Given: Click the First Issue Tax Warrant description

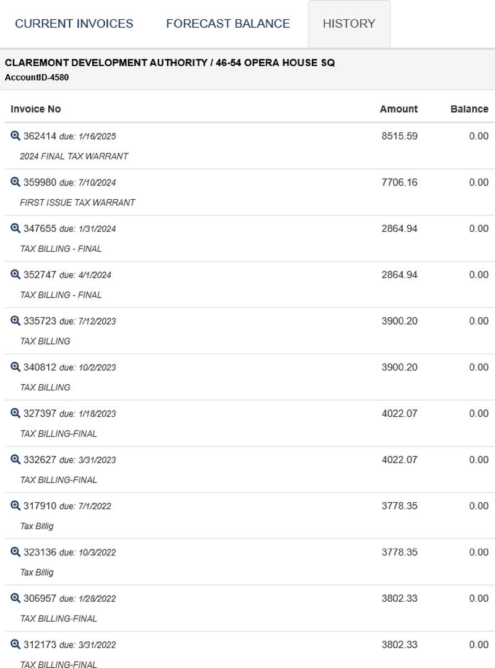Looking at the screenshot, I should pyautogui.click(x=77, y=202).
